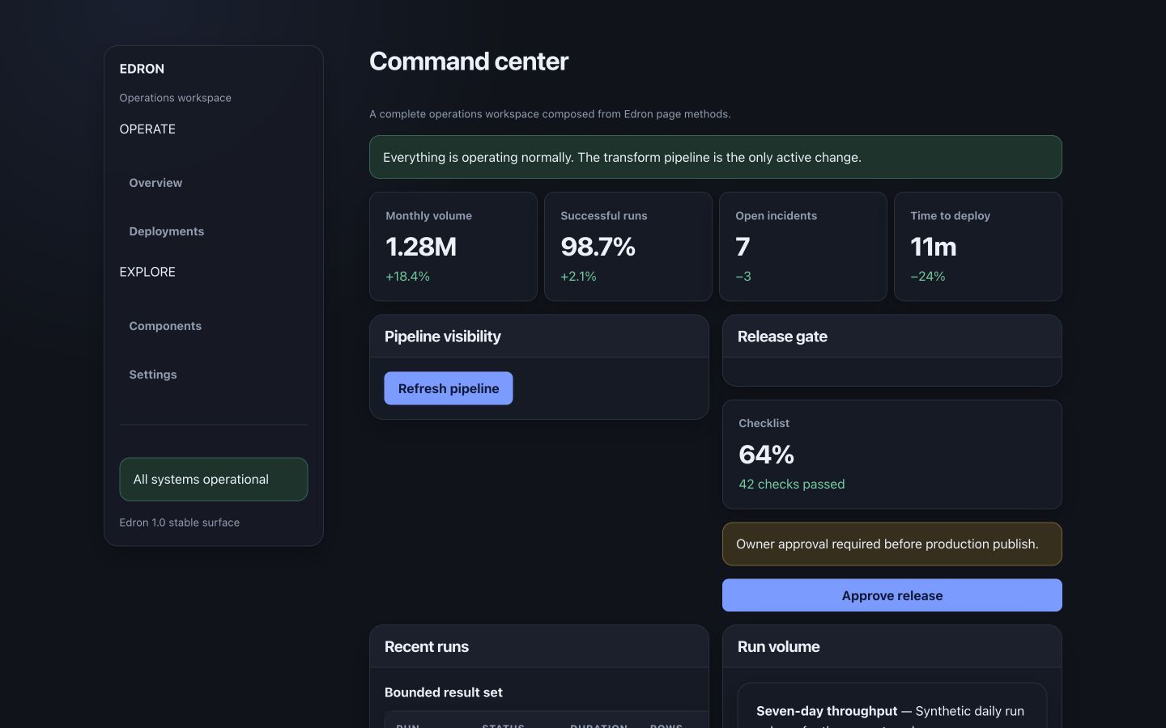Click the Seven-day throughput text
The width and height of the screenshot is (1166, 728).
[x=827, y=711]
